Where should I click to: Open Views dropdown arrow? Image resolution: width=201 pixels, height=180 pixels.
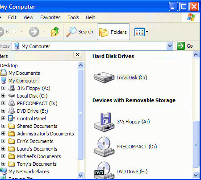pyautogui.click(x=147, y=32)
